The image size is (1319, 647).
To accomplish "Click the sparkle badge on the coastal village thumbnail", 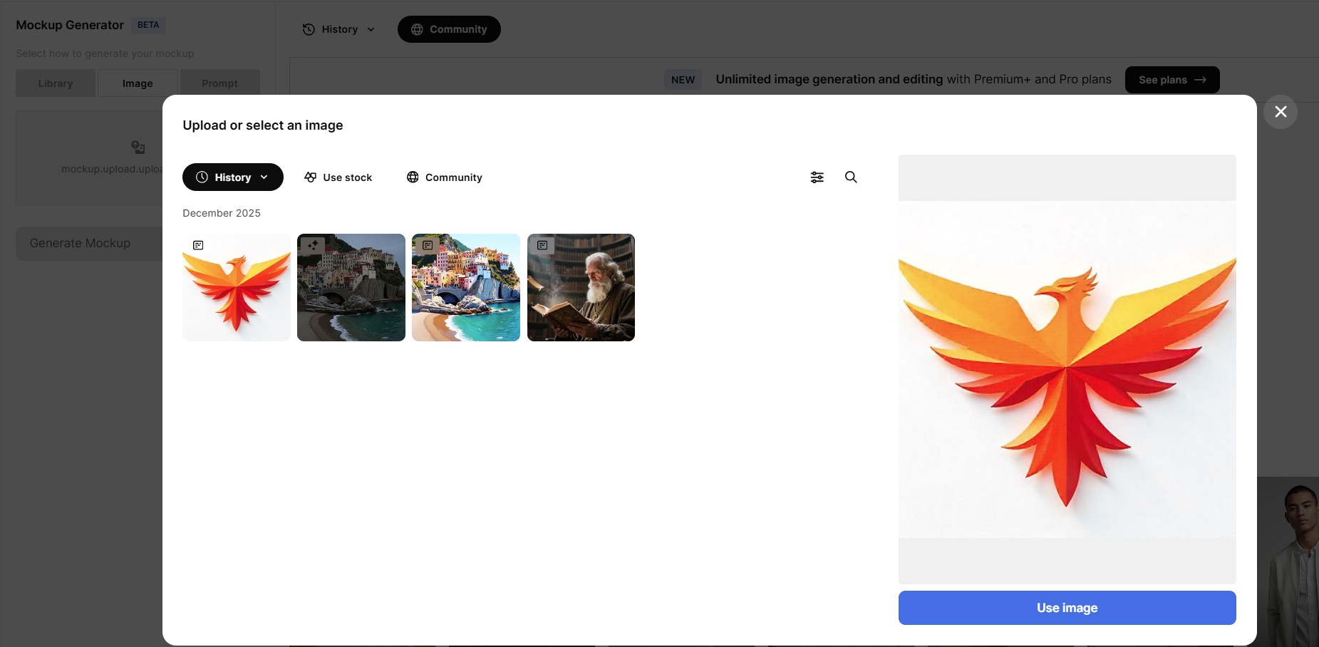I will 312,244.
